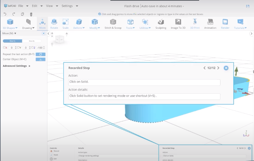254x161 pixels.
Task: Click the Edit control icon
Action: point(51,159)
